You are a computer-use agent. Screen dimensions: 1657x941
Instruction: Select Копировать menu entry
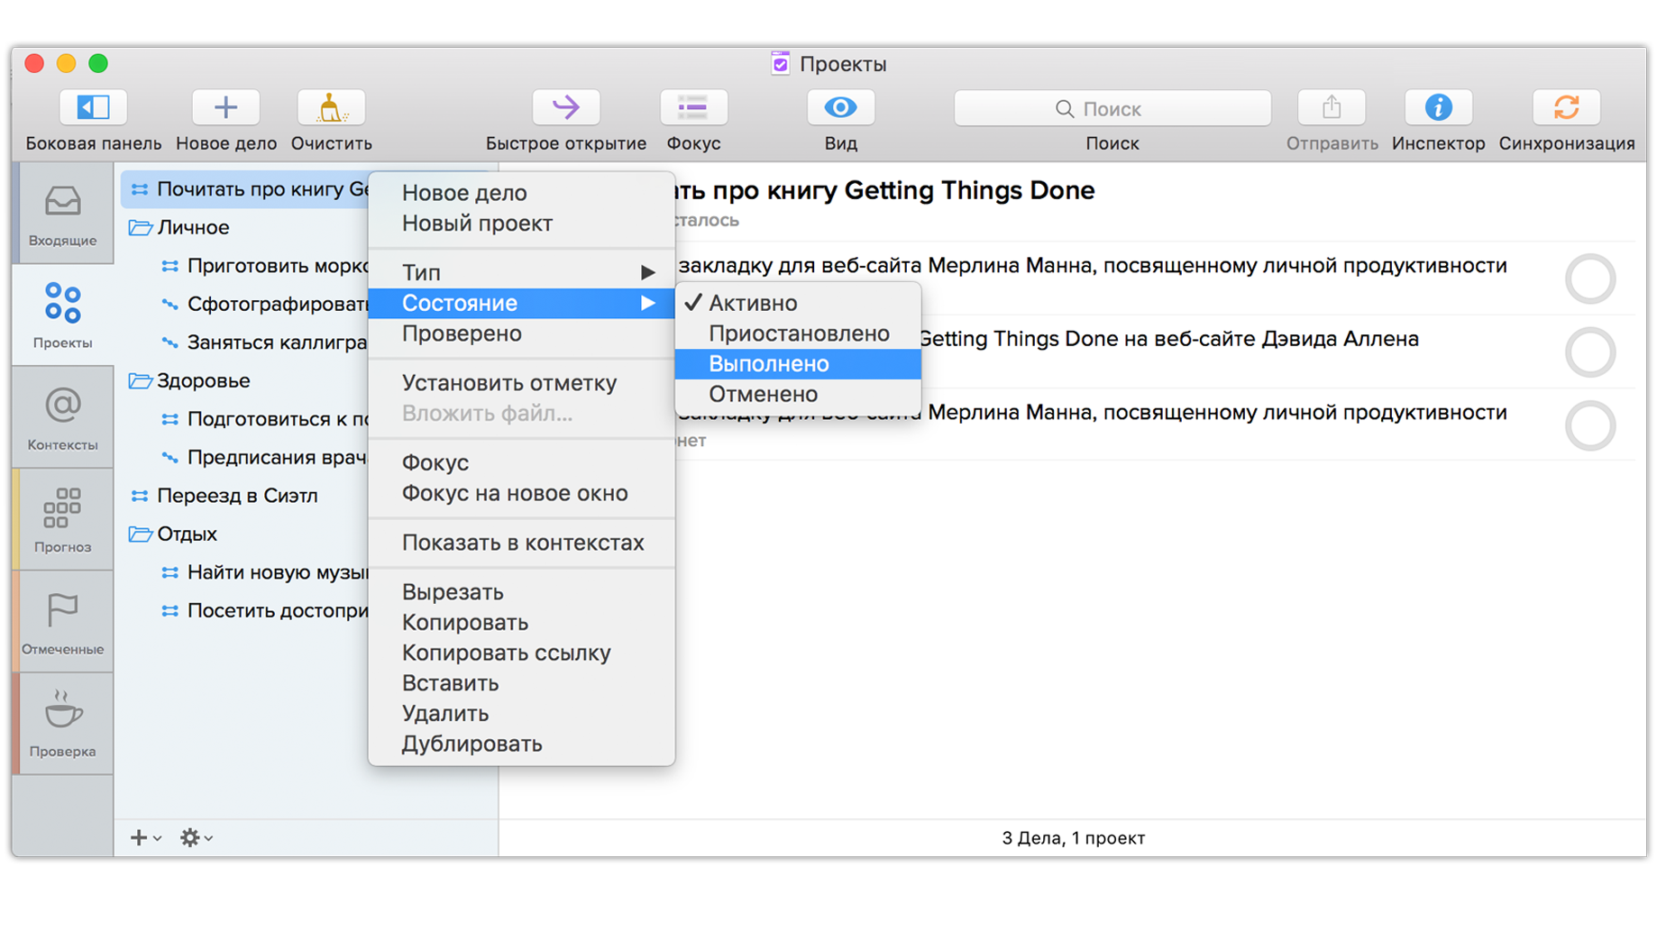pos(521,623)
